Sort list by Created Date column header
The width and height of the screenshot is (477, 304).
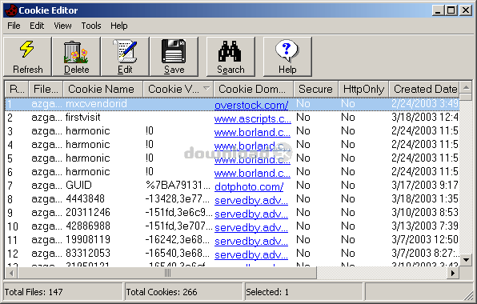point(424,89)
